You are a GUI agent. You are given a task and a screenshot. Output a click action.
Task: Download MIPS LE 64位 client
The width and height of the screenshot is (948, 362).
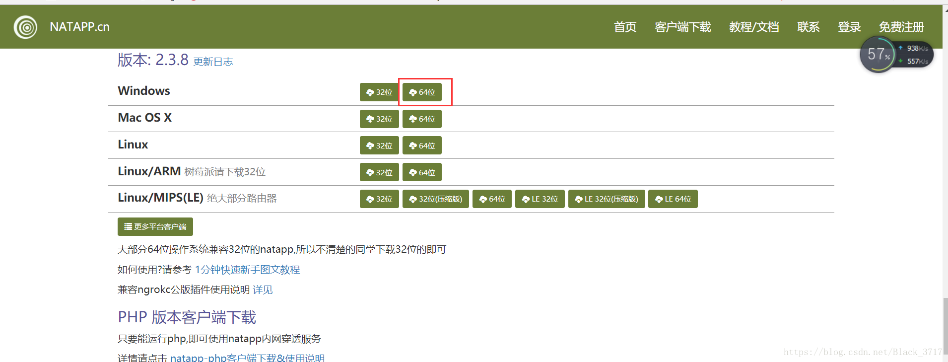click(673, 199)
